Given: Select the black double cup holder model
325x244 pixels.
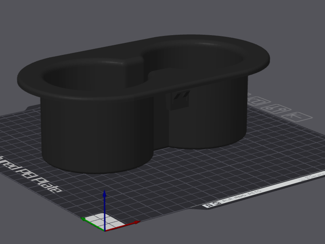Looking at the screenshot, I should coord(143,104).
